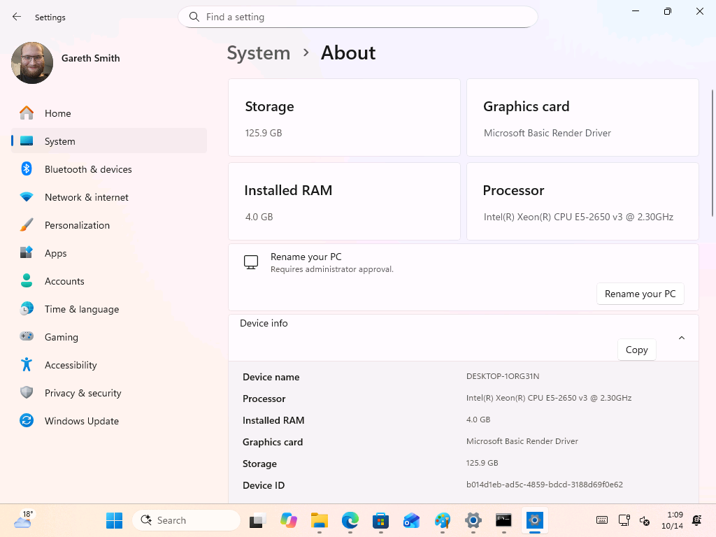Click the touch keyboard tray icon
This screenshot has width=716, height=537.
click(602, 520)
